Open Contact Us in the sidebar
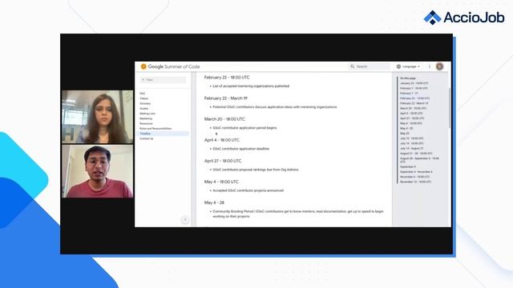Screen dimensions: 513x288 click(147, 138)
